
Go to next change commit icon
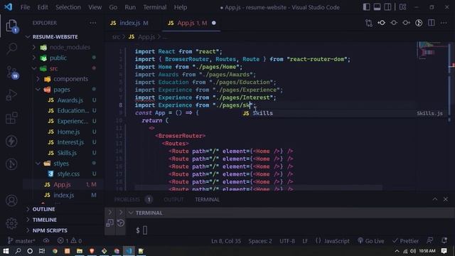[406, 23]
